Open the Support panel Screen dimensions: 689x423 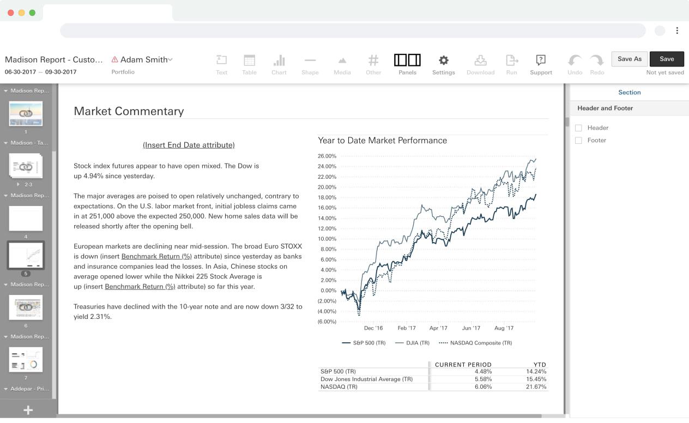(541, 64)
